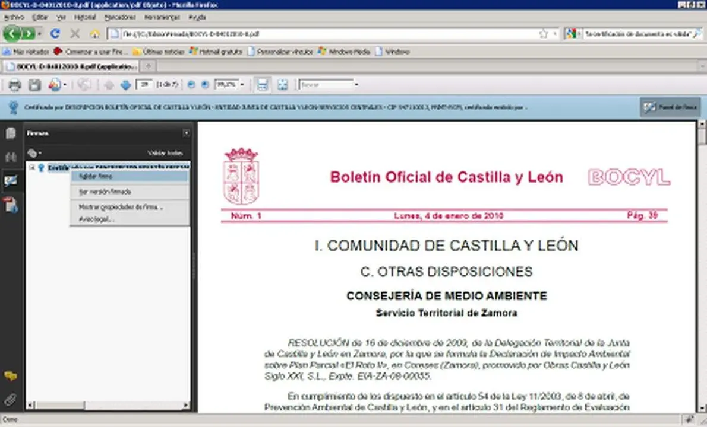Open the Attachments paperclip panel
Screen dimensions: 707x427
[10, 399]
